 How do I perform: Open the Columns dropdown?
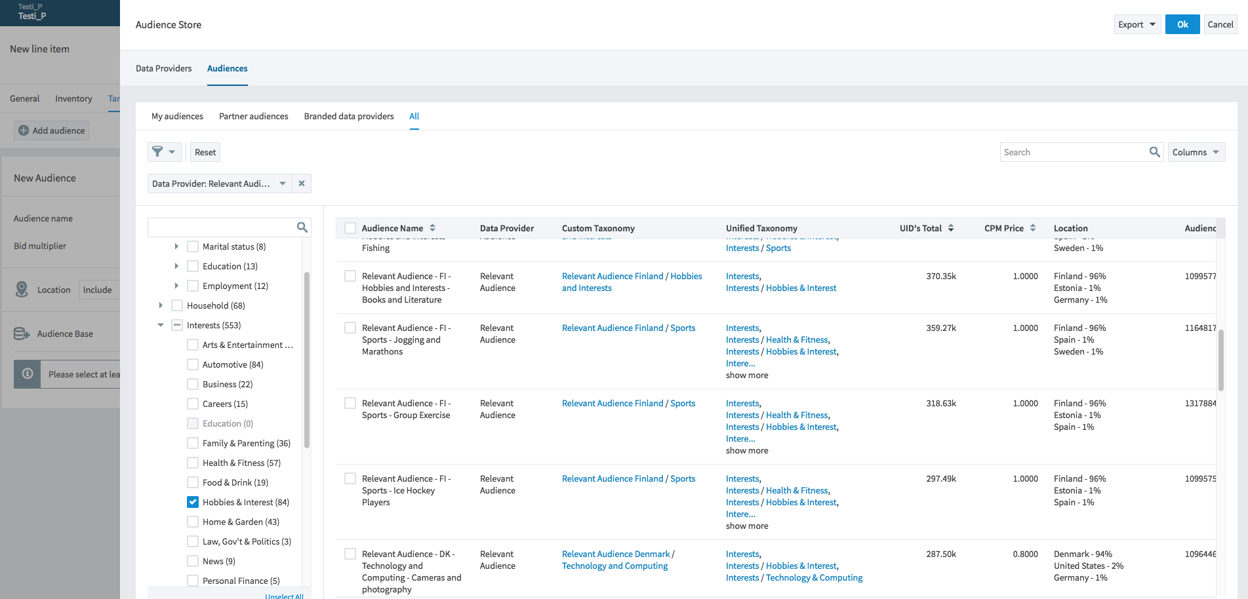click(1196, 152)
